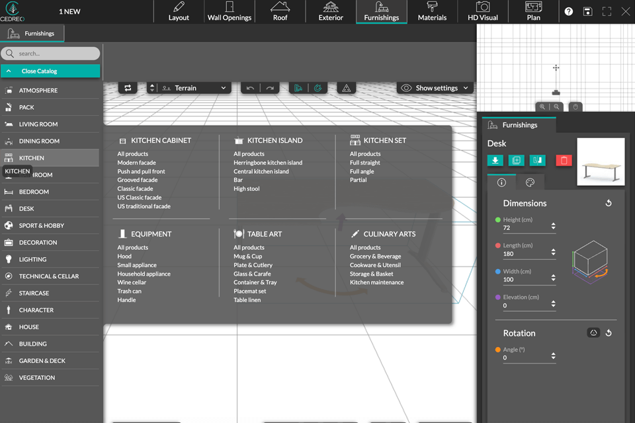635x423 pixels.
Task: Open the Technical & Cellar category
Action: pos(50,276)
